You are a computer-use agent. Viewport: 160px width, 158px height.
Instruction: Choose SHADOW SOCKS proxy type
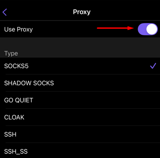pyautogui.click(x=80, y=83)
